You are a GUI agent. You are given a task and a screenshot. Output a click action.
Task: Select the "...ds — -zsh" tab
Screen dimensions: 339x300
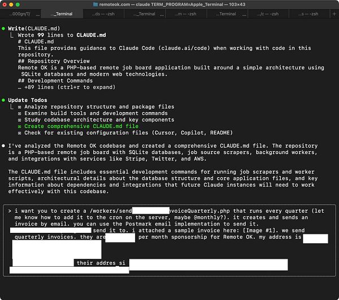[103, 14]
